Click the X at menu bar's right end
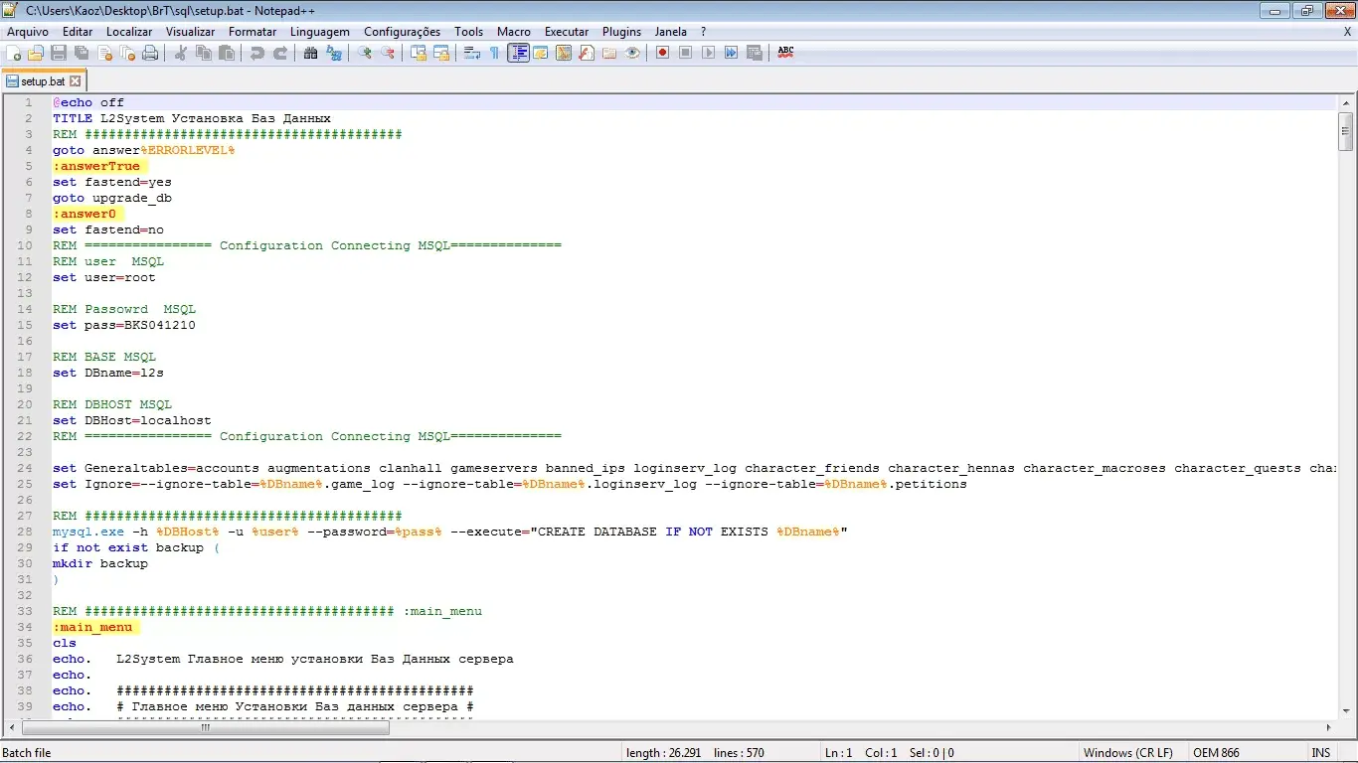 [x=1347, y=32]
